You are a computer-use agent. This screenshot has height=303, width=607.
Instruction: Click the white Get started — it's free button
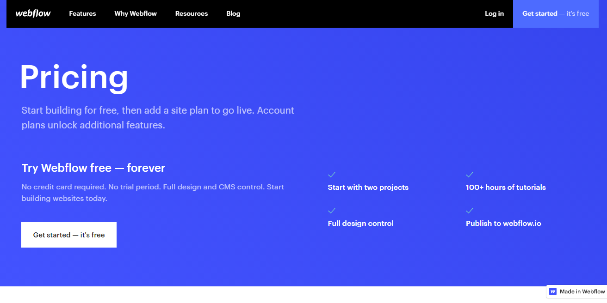pyautogui.click(x=69, y=235)
